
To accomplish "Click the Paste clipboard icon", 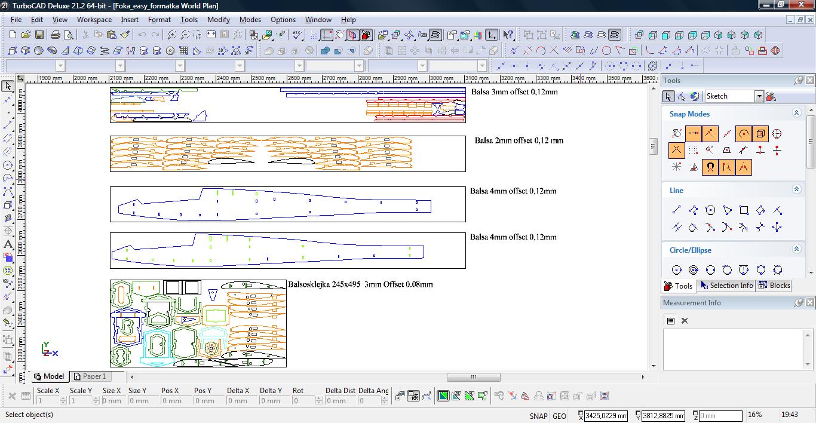I will point(111,35).
